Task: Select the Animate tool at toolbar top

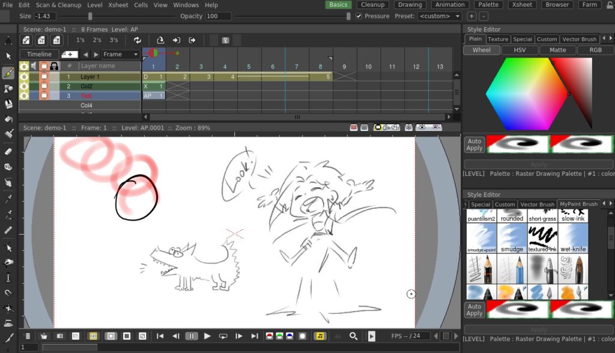Action: click(7, 41)
